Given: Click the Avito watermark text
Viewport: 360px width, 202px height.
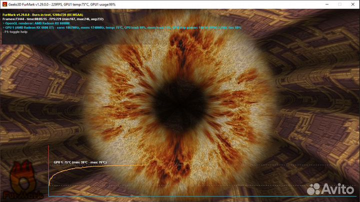Looking at the screenshot, I should pyautogui.click(x=337, y=189).
